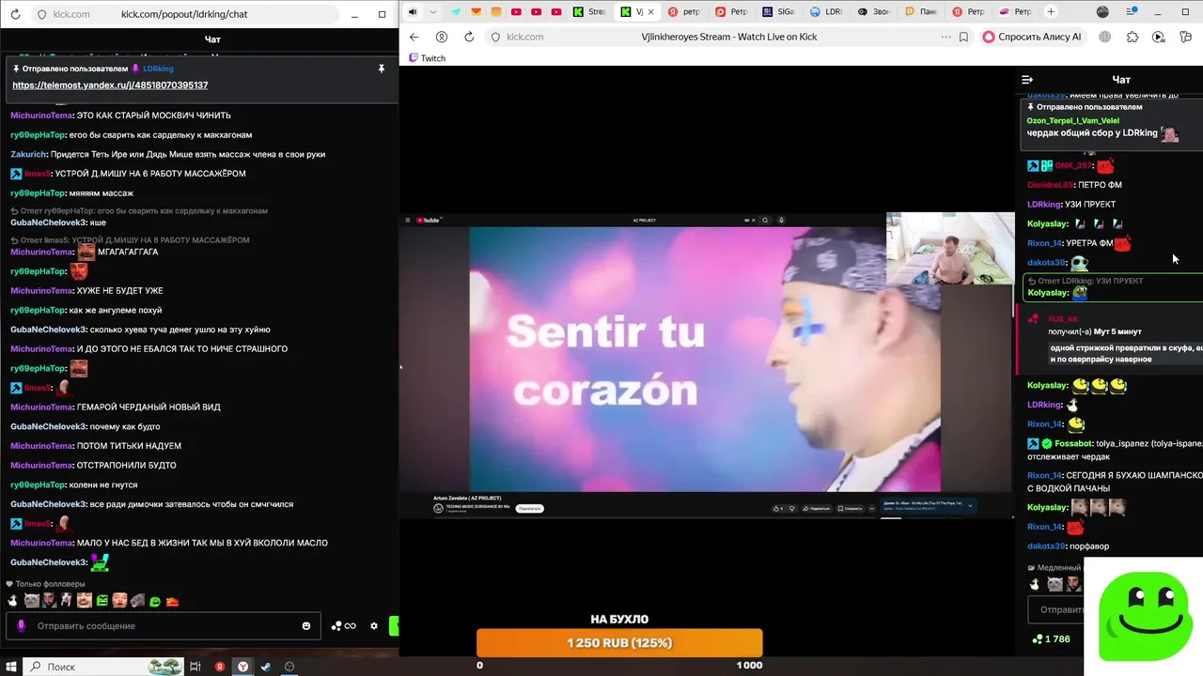Open Zakurich username in popout chat
The height and width of the screenshot is (676, 1203).
coord(29,154)
